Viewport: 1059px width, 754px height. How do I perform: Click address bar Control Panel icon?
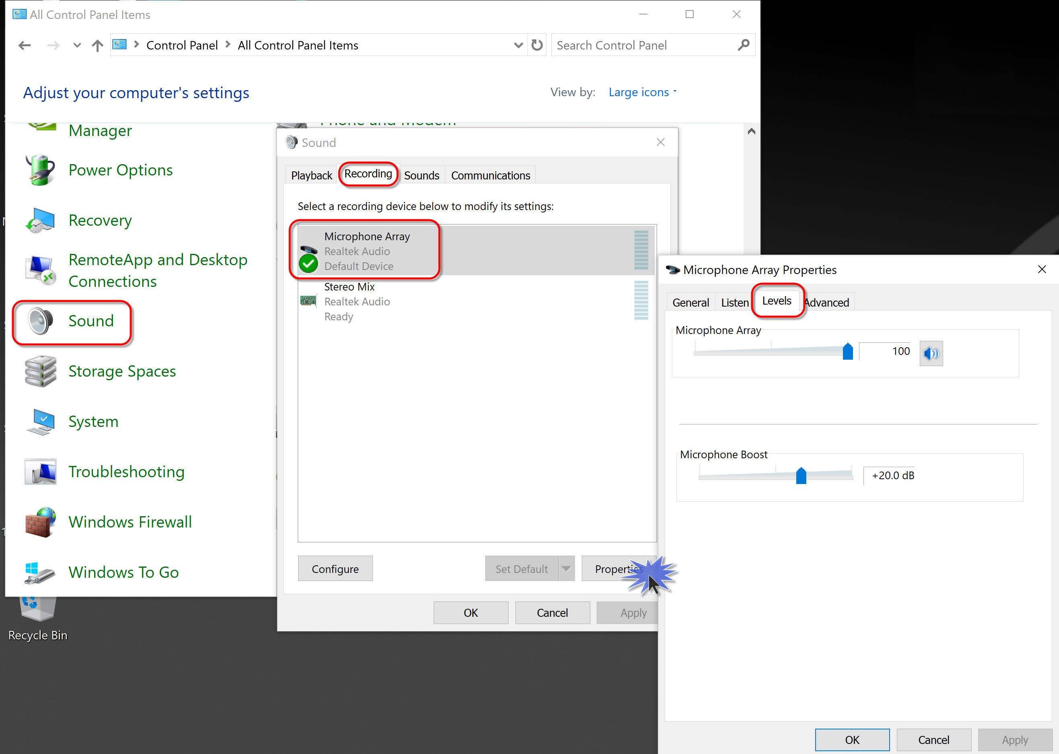pos(120,45)
